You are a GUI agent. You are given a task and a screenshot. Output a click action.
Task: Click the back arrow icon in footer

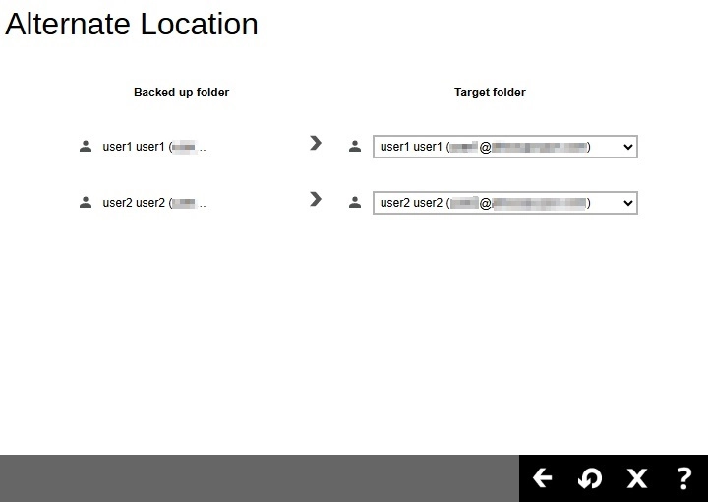point(542,478)
